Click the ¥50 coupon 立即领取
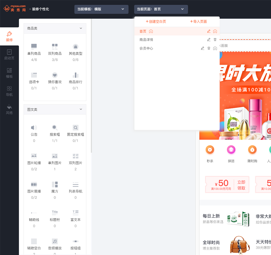The height and width of the screenshot is (255, 271). point(241,185)
